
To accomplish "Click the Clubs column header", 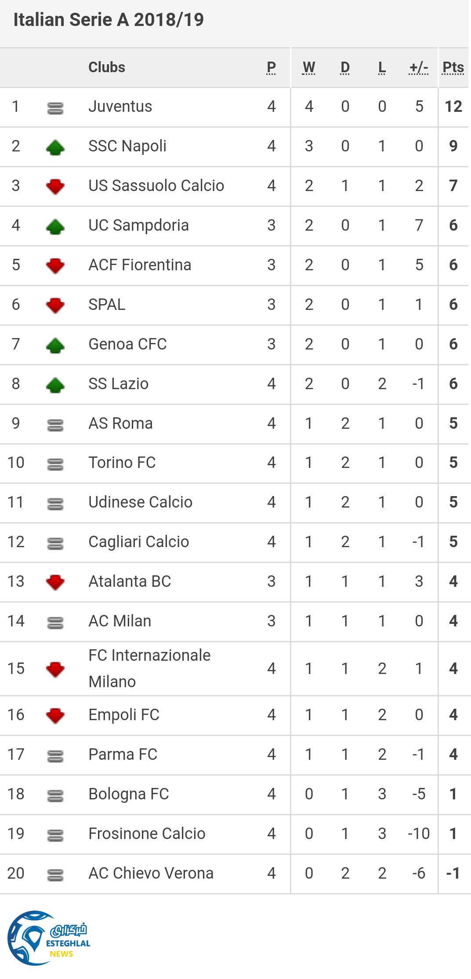I will (107, 67).
